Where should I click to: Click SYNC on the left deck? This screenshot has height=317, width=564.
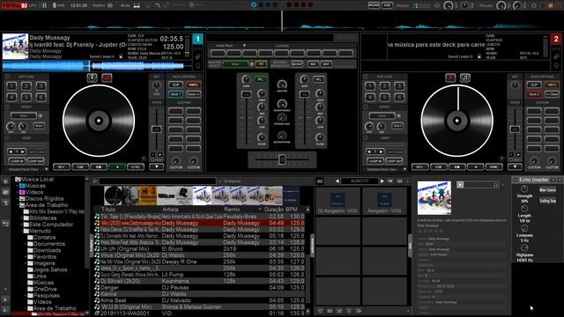point(136,166)
